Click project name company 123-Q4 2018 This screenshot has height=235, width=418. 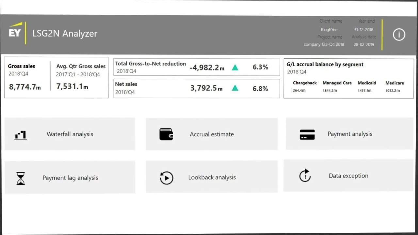tap(324, 44)
